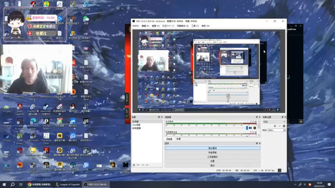335x188 pixels.
Task: Switch to Chrome window in taskbar
Action: click(x=40, y=184)
